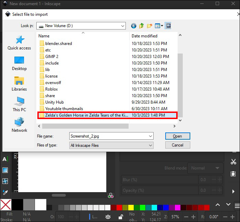
Task: Increase rotation with plus button
Action: 232,217
